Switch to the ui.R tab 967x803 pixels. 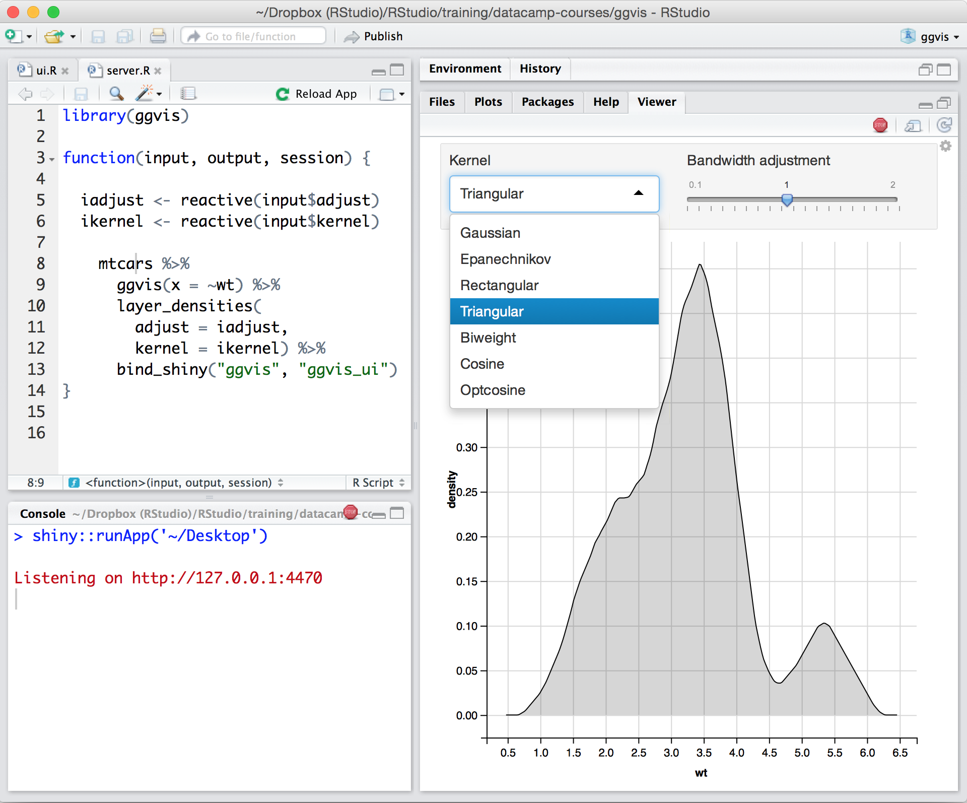(x=46, y=71)
